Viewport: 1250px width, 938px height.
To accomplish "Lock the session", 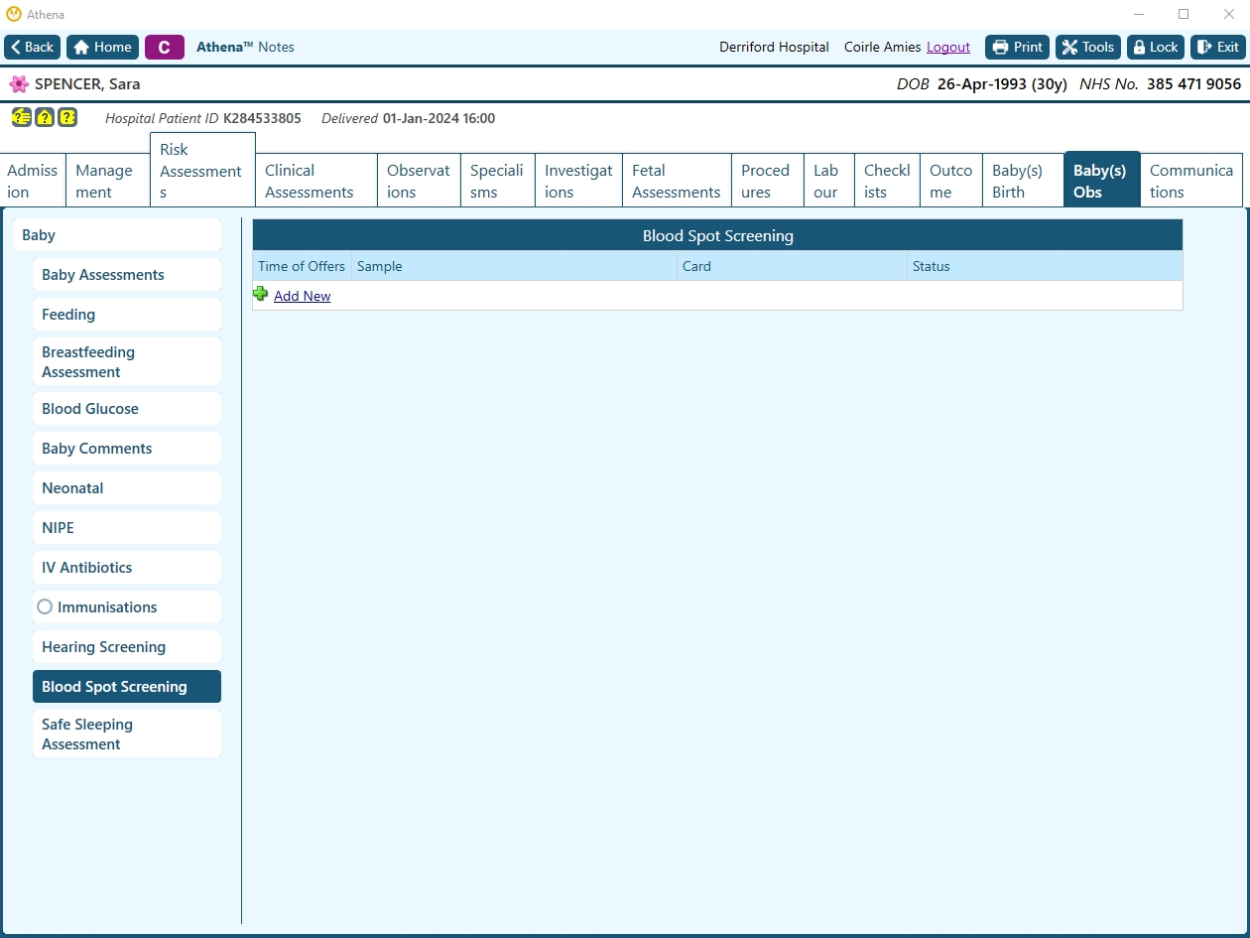I will (1156, 47).
